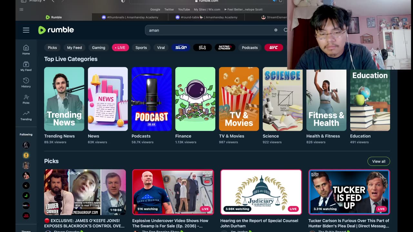Image resolution: width=413 pixels, height=232 pixels.
Task: Open the Dan Bongino live video thumbnail
Action: tap(173, 192)
